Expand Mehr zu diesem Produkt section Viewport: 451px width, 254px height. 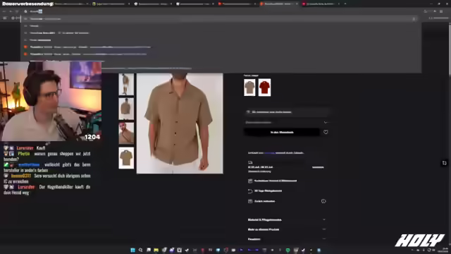point(287,229)
